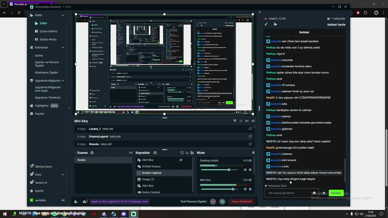Mute Mini Akış alert sounds
Image resolution: width=388 pixels, height=218 pixels.
[253, 121]
